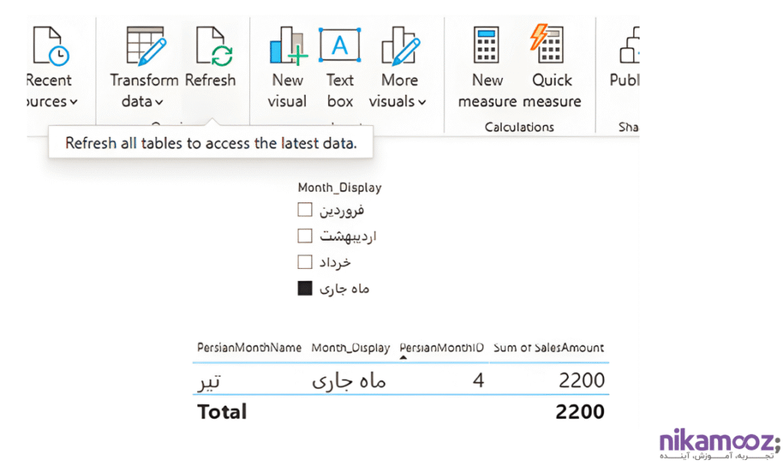Screen dimensions: 783x466
Task: Select the New visual icon
Action: coord(287,46)
